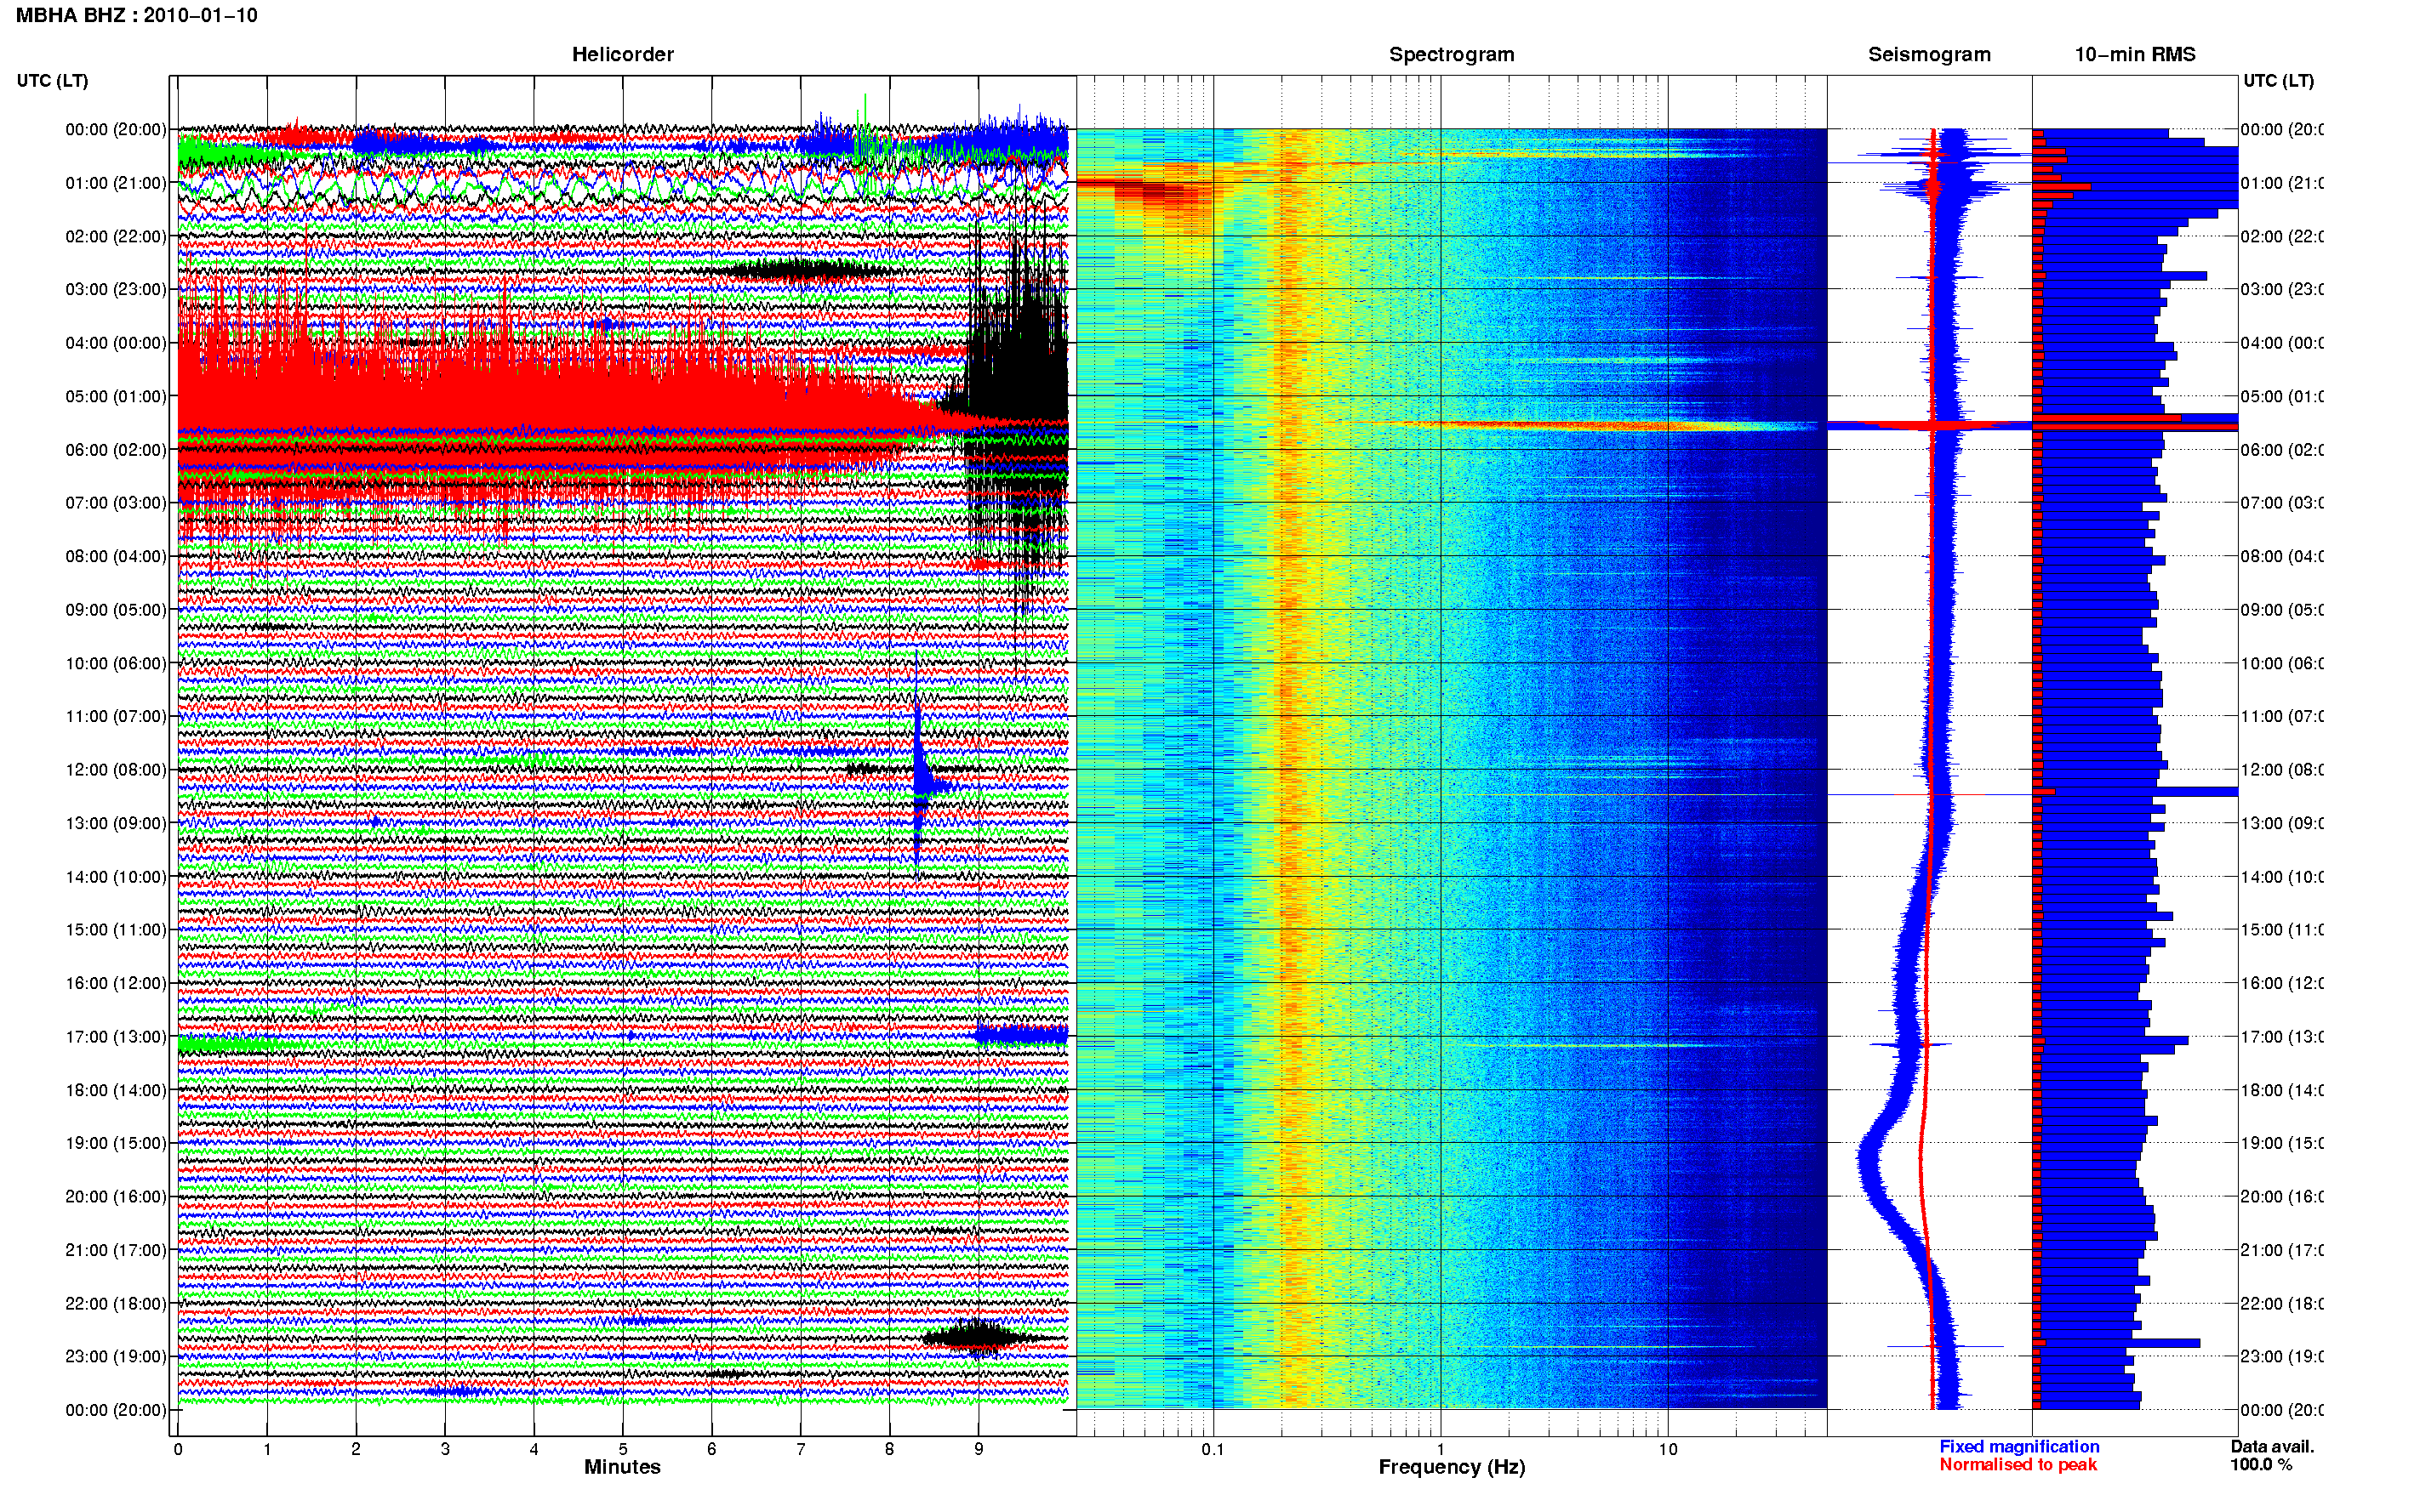Select the '20:00 (16:00)' time label beside Helicorder
Screen dimensions: 2420x1512
click(x=116, y=1196)
